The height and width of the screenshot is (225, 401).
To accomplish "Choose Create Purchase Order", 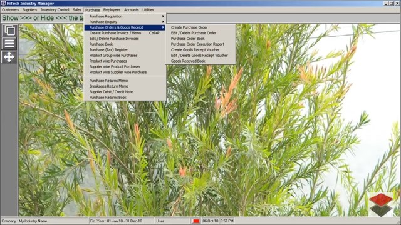I will 200,27.
